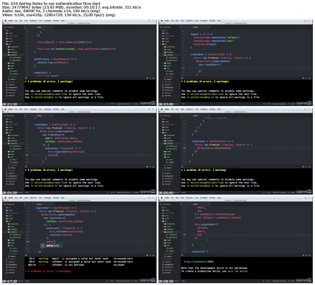Click the tictacturing project root icon, 00:01:30 frame
The image size is (315, 285).
pyautogui.click(x=5, y=27)
